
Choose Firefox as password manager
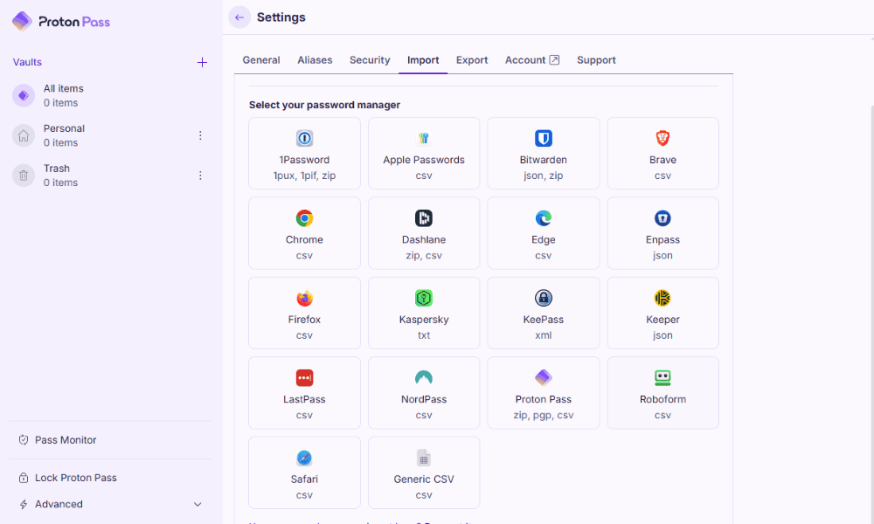pos(304,313)
